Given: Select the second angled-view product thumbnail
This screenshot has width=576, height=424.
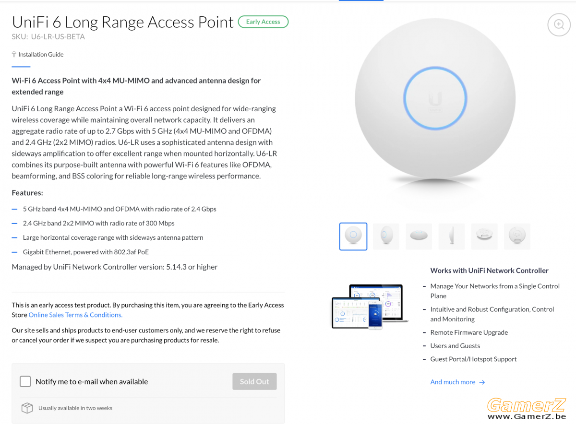Looking at the screenshot, I should pos(386,236).
